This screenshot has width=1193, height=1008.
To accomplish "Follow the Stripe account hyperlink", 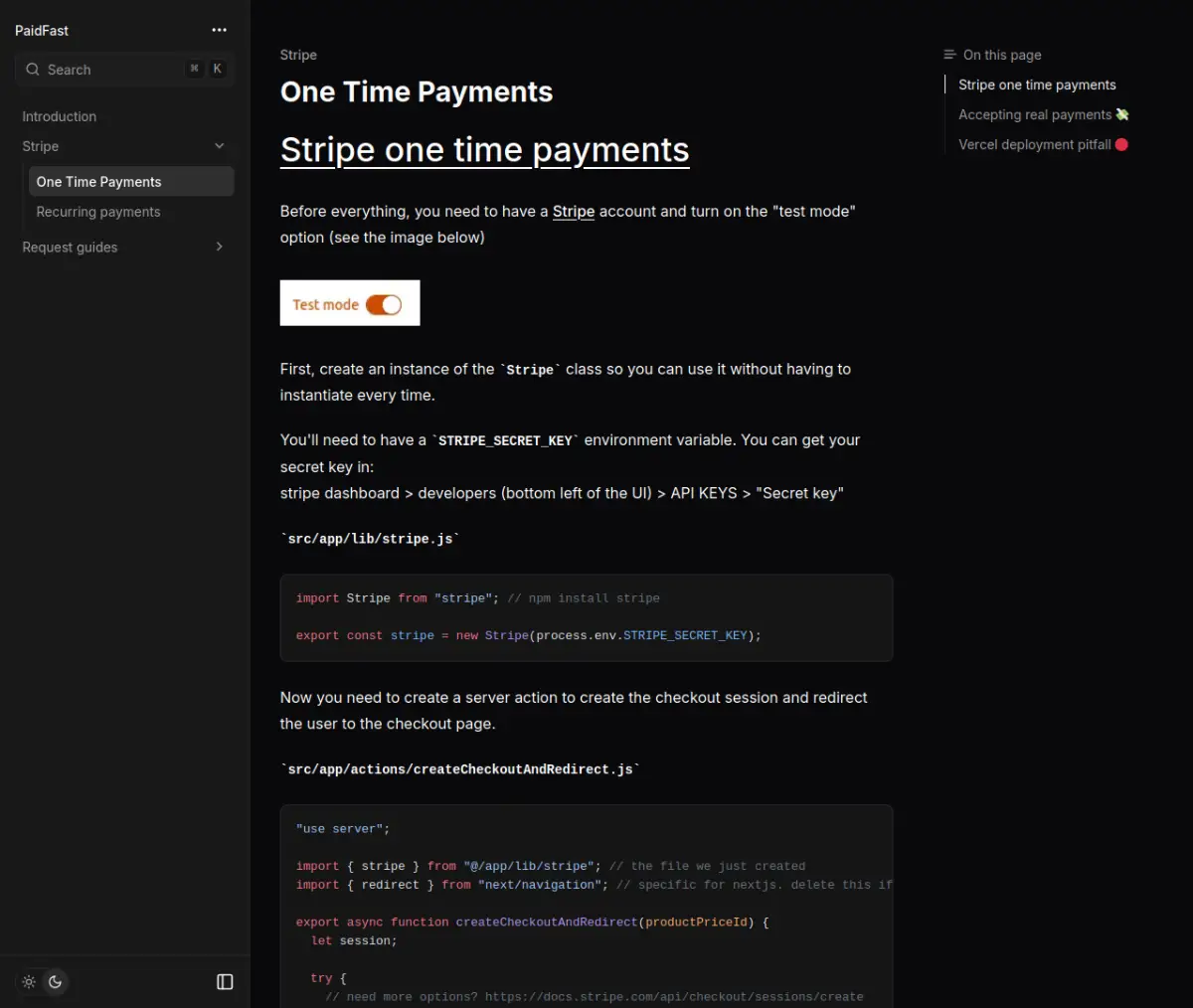I will tap(574, 211).
